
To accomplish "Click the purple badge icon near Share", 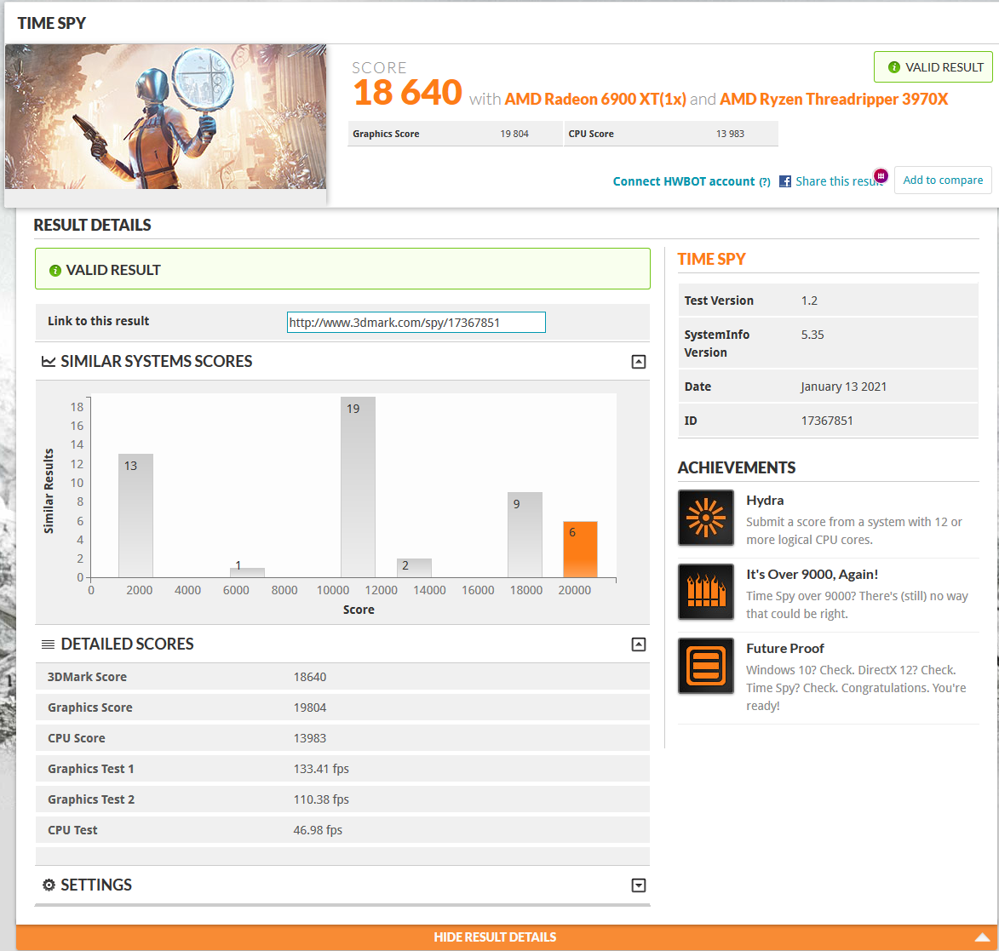I will [881, 175].
